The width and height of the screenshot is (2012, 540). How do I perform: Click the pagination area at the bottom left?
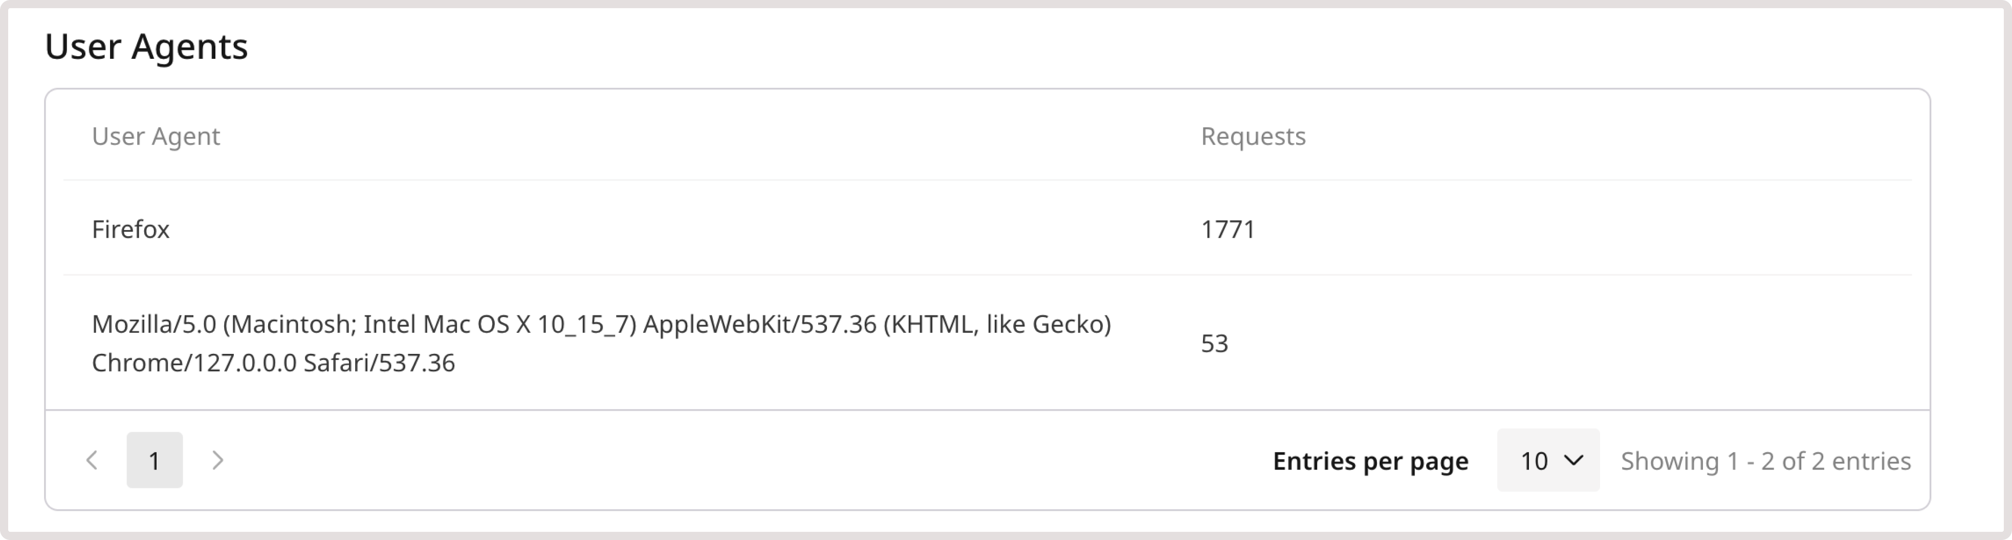pyautogui.click(x=154, y=460)
